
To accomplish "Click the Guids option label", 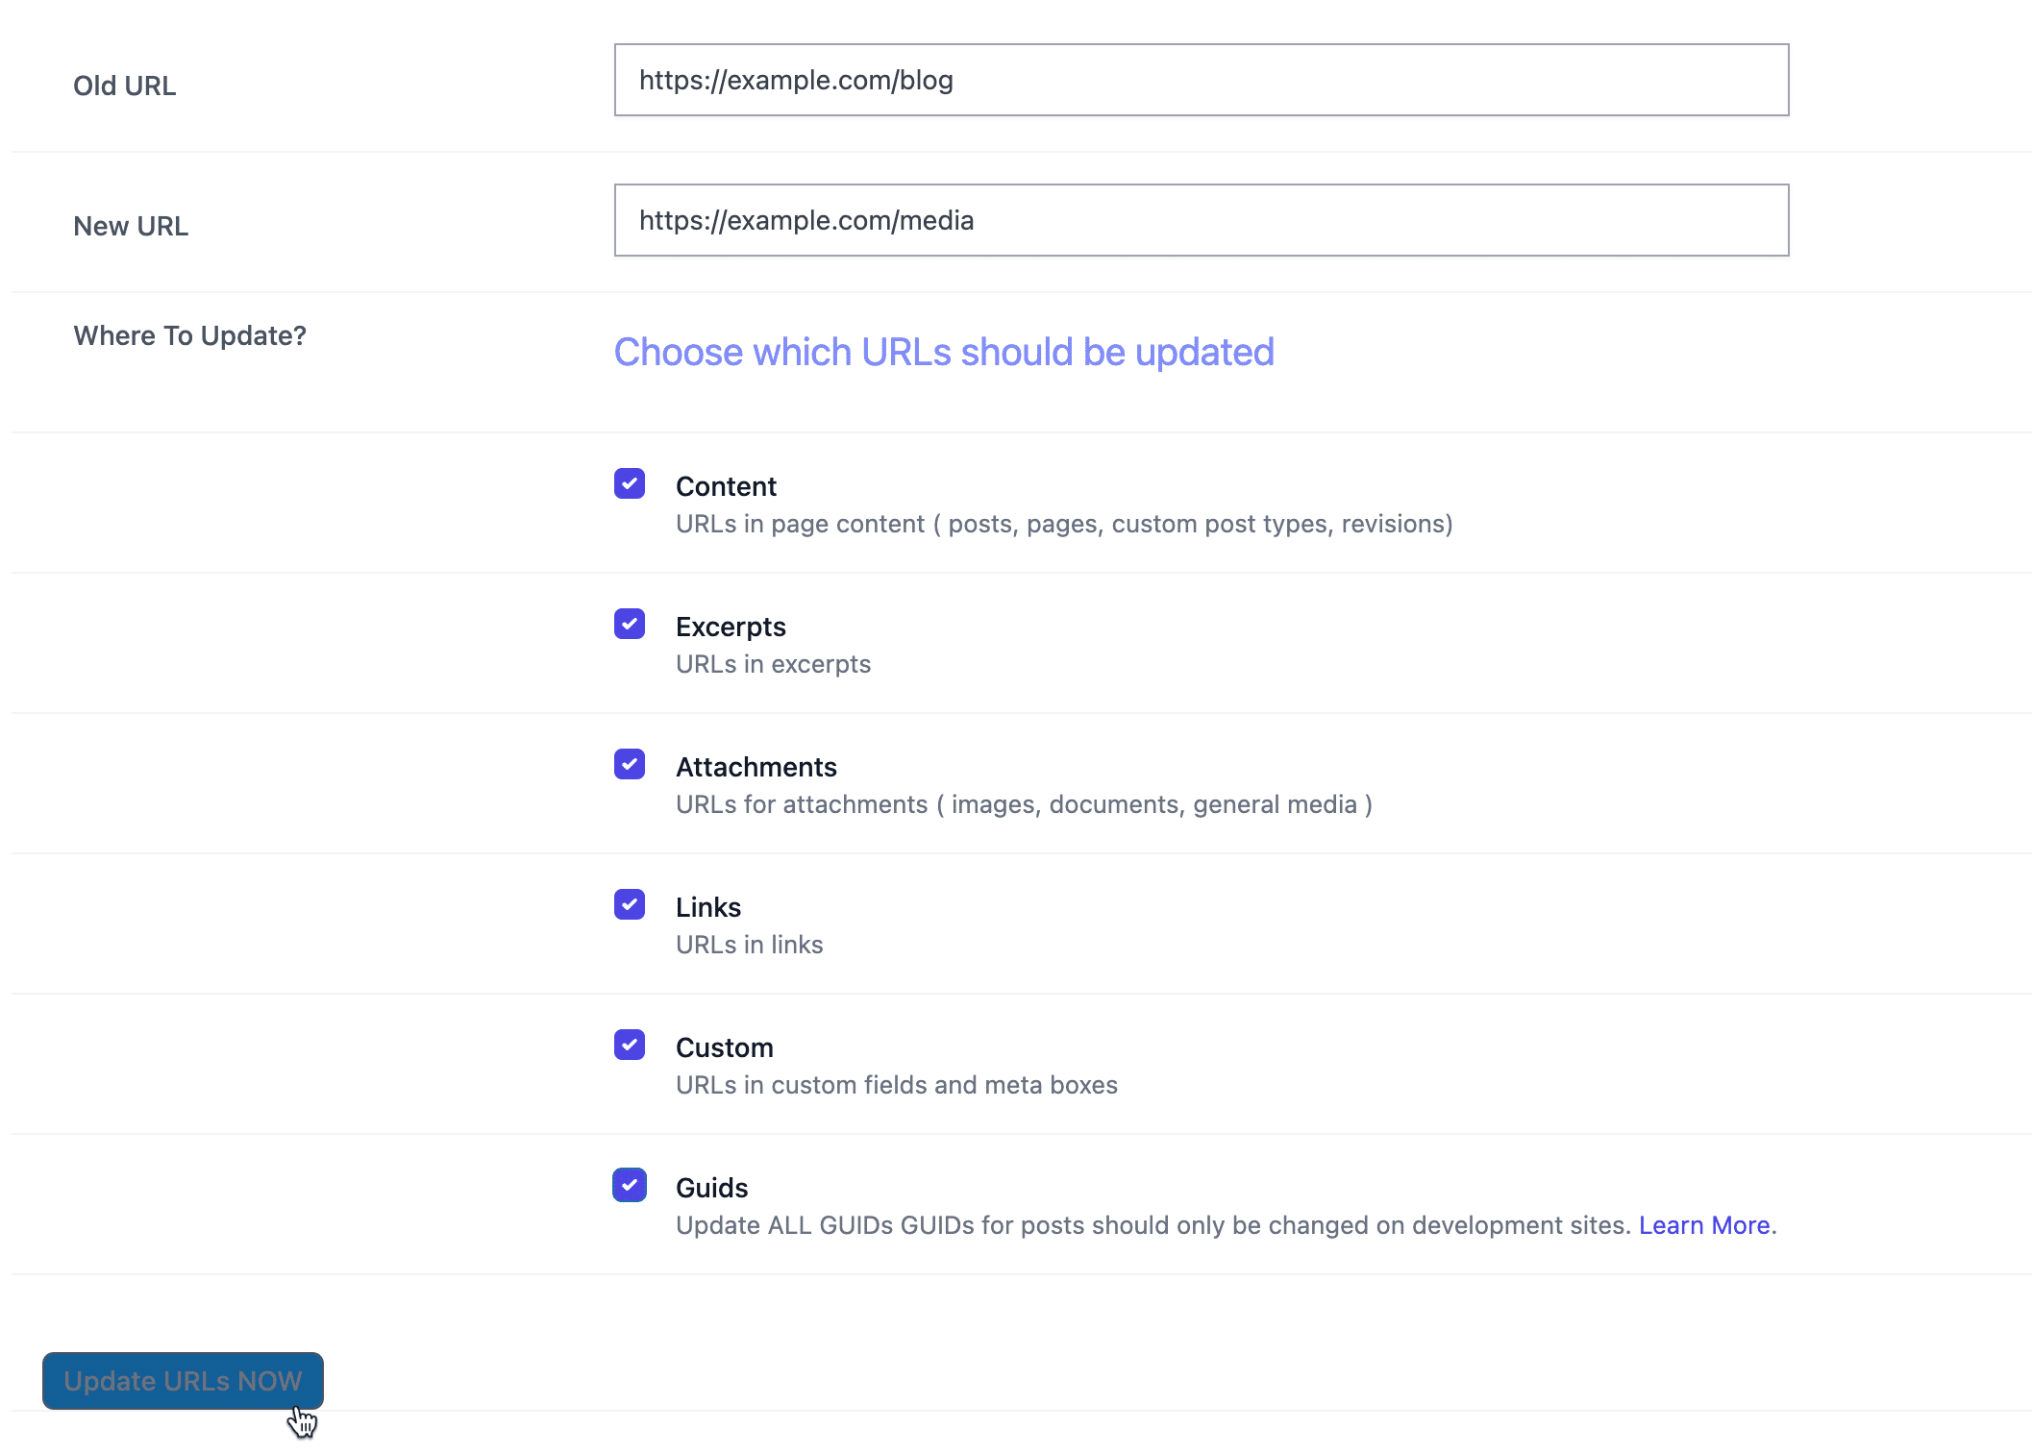I will point(712,1188).
